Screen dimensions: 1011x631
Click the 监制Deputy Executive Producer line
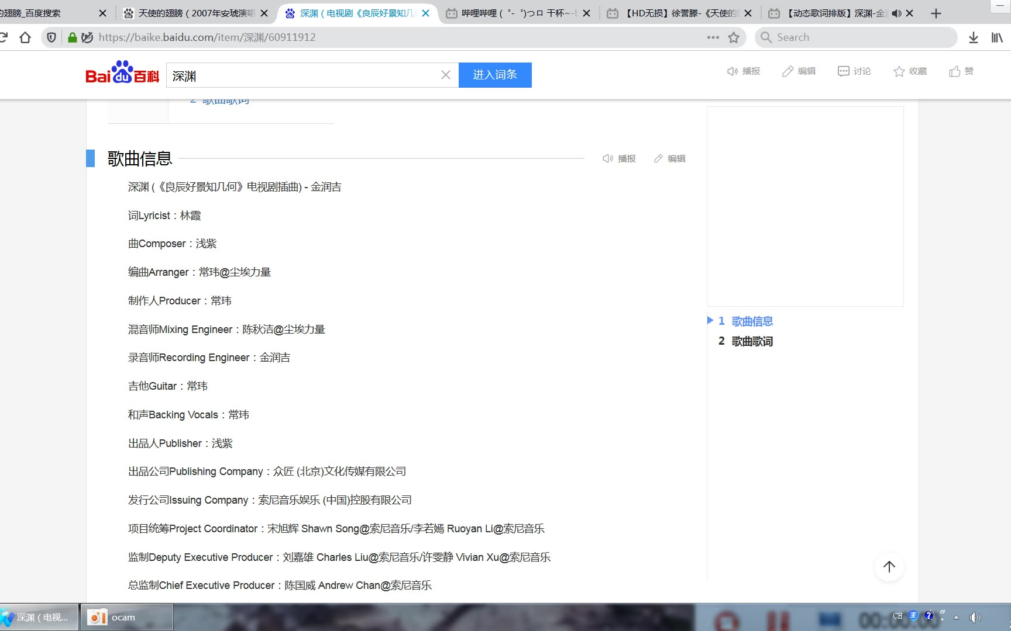(339, 557)
